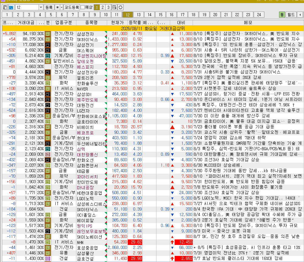Click the column layout export icon
This screenshot has height=262, width=304.
114,7
